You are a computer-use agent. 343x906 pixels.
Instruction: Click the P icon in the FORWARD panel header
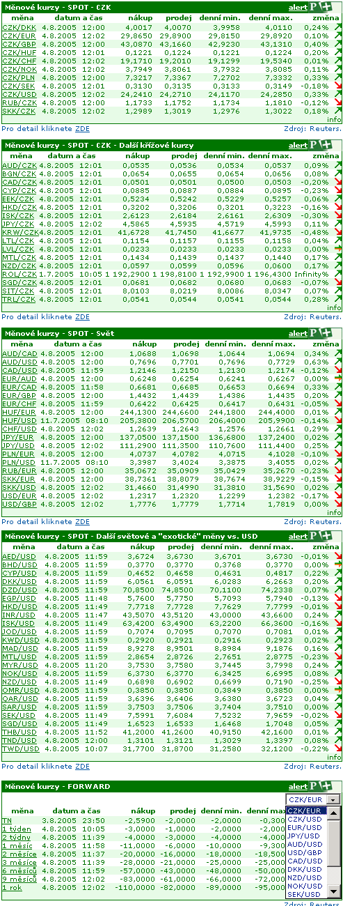[x=314, y=786]
